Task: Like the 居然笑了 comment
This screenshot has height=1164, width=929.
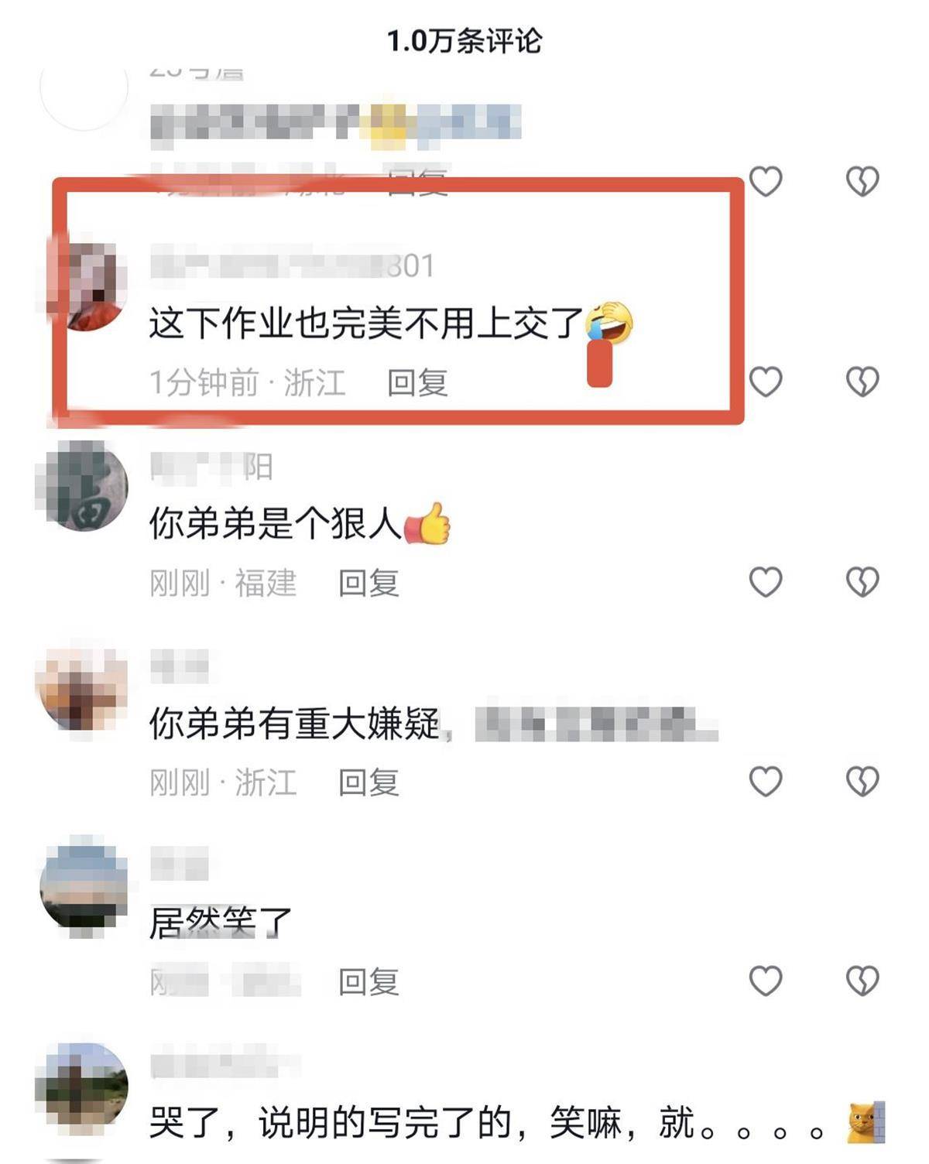Action: (x=766, y=981)
